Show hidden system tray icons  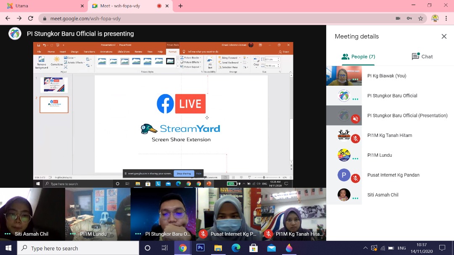pos(365,248)
